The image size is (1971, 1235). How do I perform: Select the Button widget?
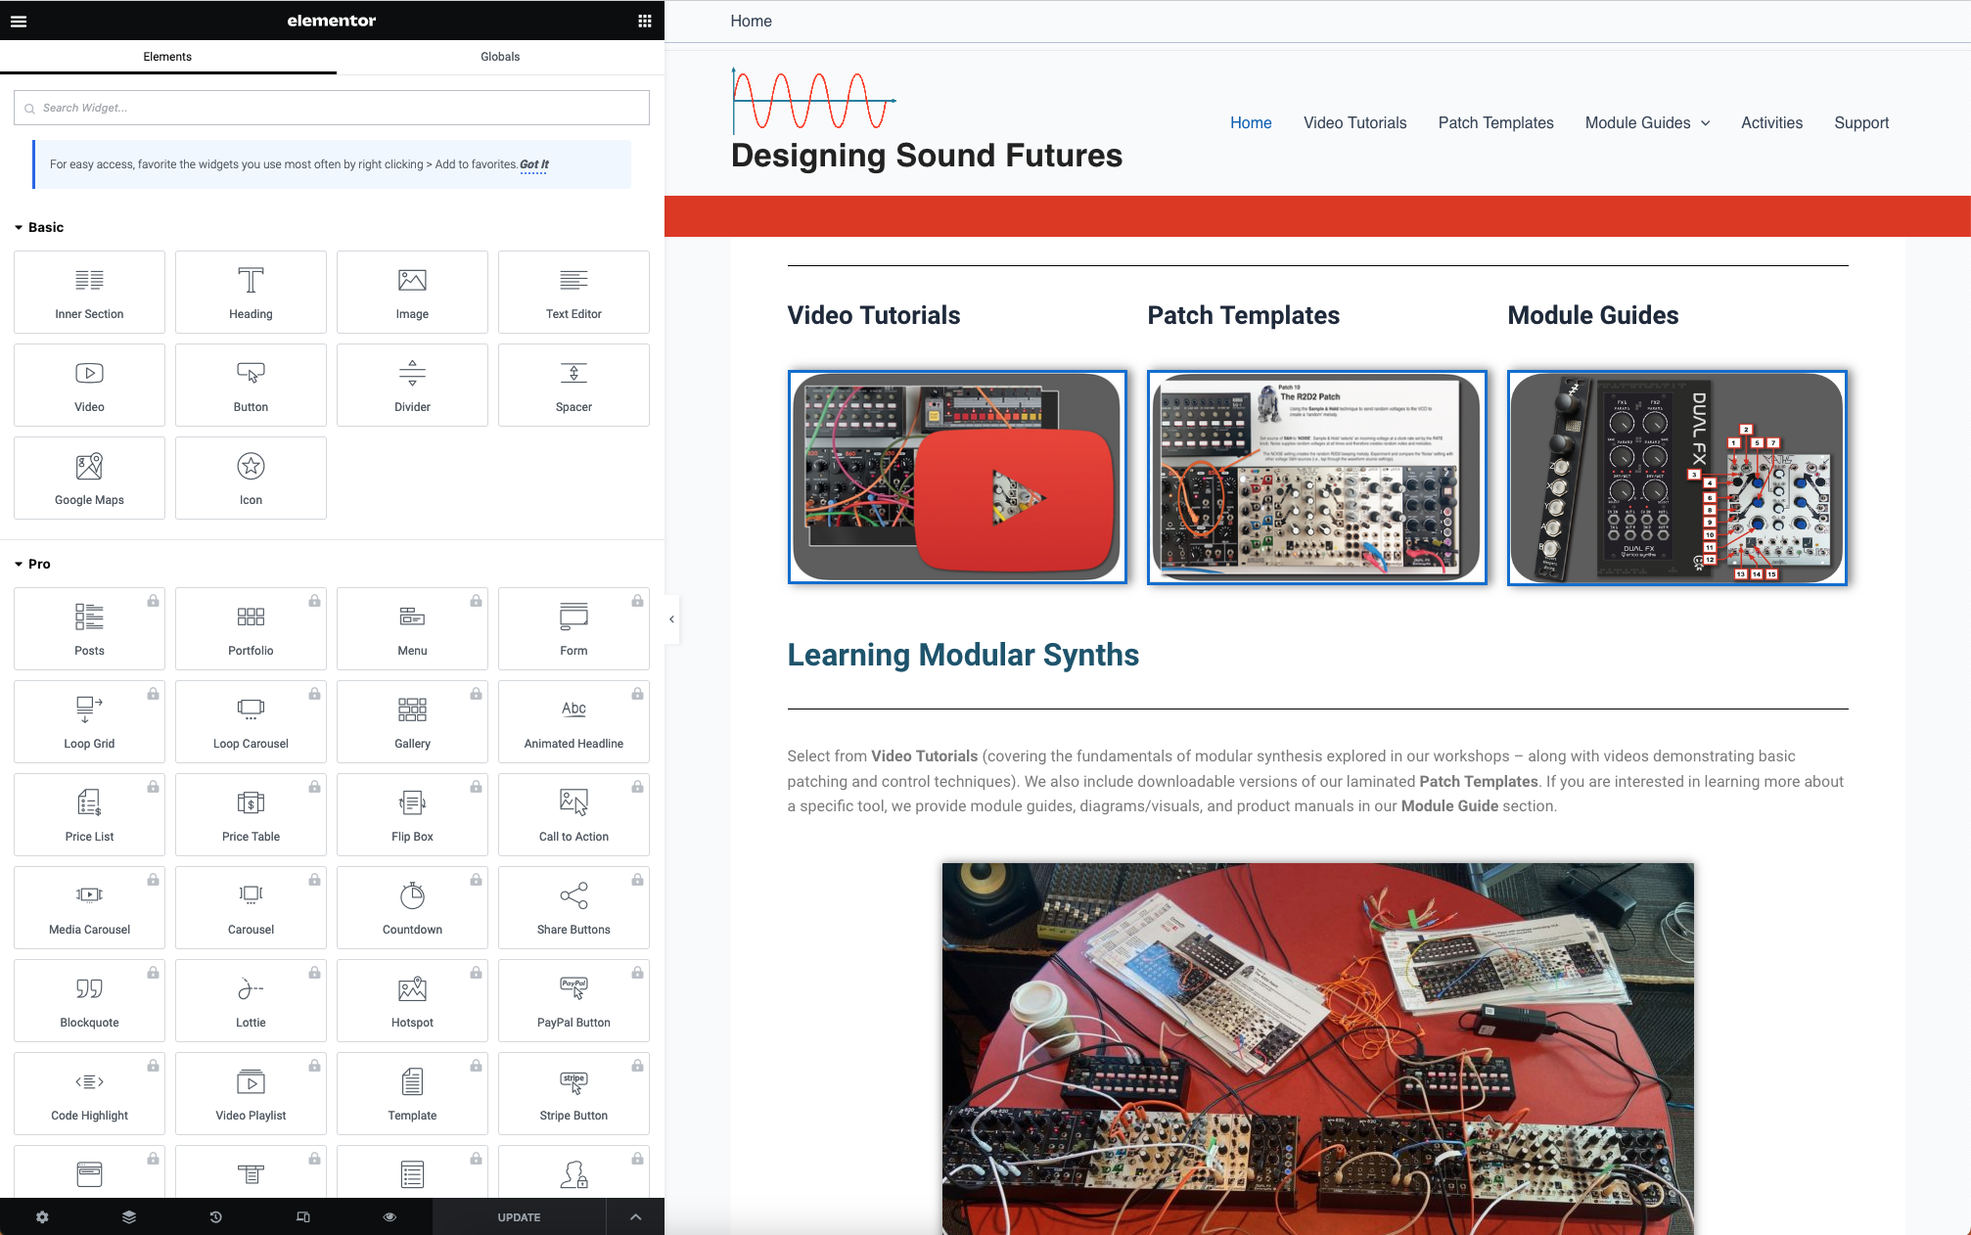coord(251,385)
